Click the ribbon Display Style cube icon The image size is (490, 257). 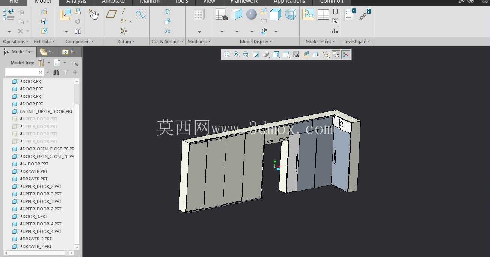pyautogui.click(x=276, y=15)
